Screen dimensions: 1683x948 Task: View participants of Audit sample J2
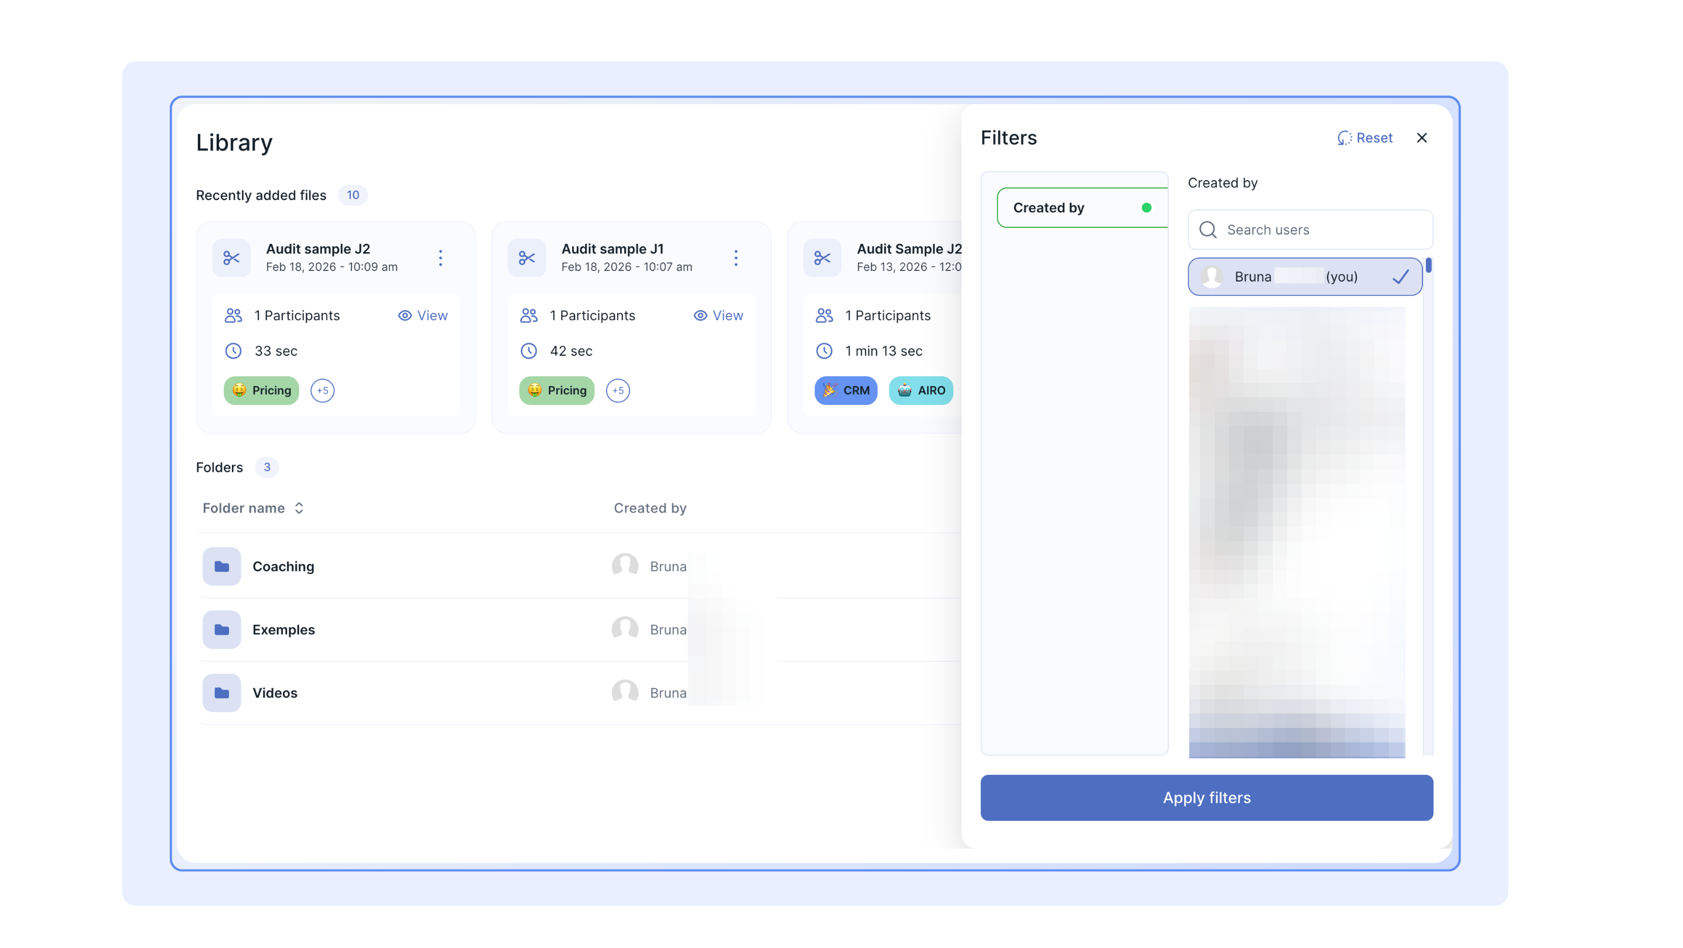(423, 315)
